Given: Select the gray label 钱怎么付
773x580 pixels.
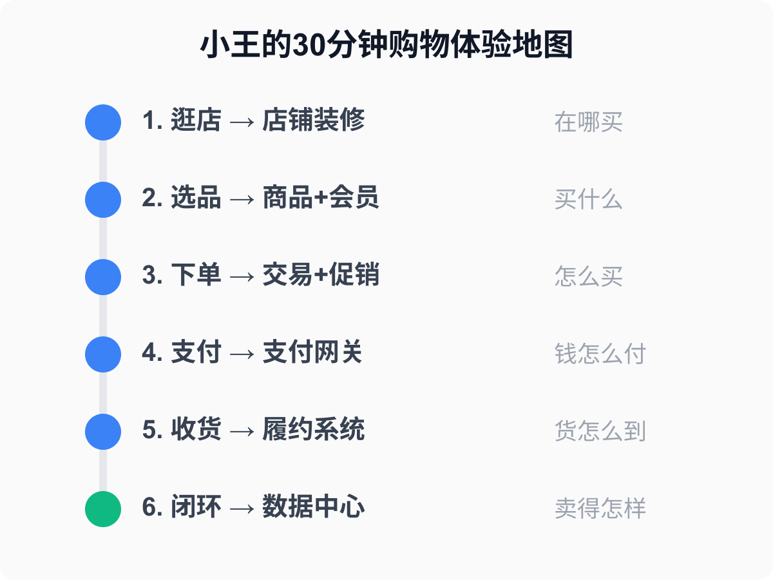Looking at the screenshot, I should (x=600, y=354).
